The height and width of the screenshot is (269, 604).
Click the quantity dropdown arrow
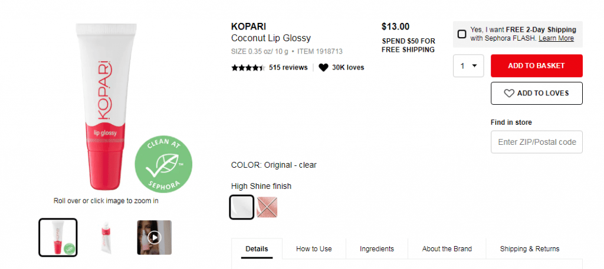[x=475, y=66]
